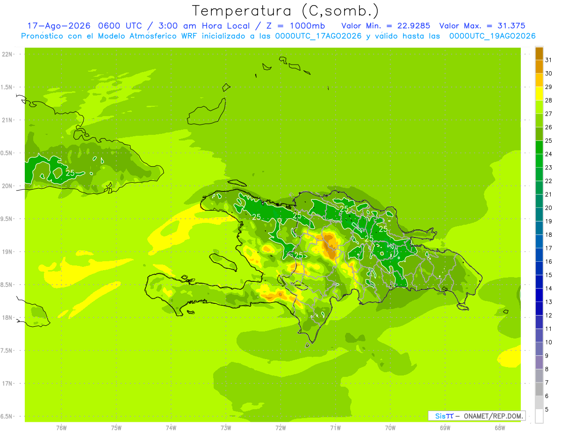Click the Valor Min. = 22.9285 text

[x=386, y=26]
